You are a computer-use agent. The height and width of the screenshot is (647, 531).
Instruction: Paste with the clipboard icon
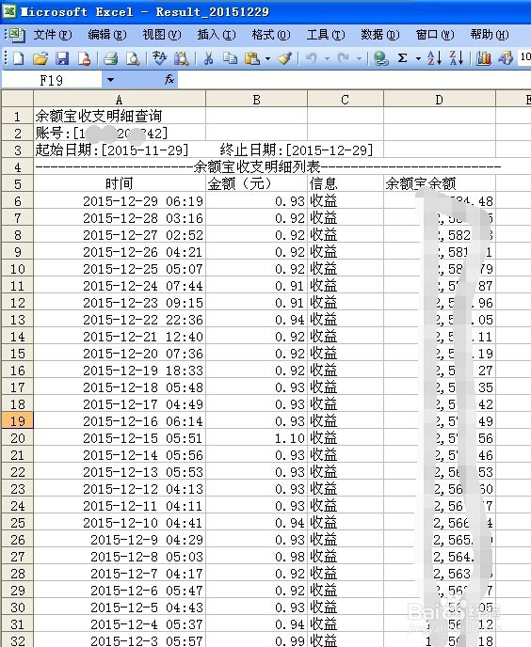pyautogui.click(x=252, y=58)
